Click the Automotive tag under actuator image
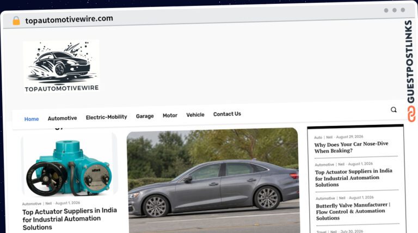 click(32, 204)
